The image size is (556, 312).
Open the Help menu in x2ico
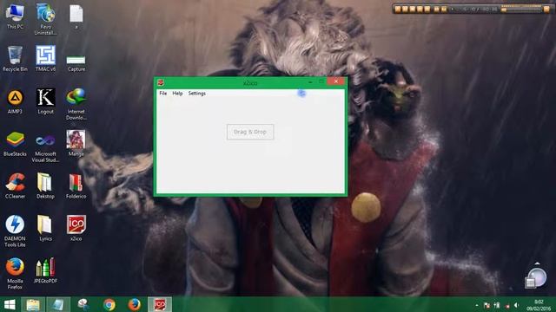pos(177,94)
